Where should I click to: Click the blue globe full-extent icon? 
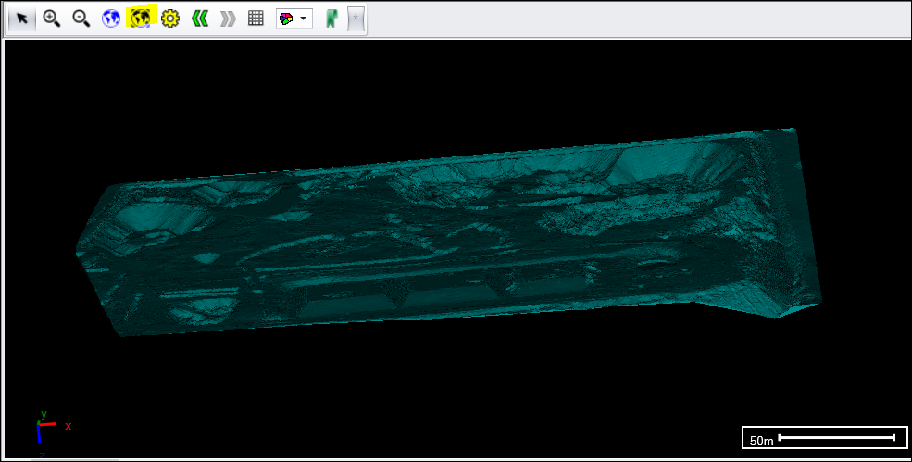click(x=111, y=19)
